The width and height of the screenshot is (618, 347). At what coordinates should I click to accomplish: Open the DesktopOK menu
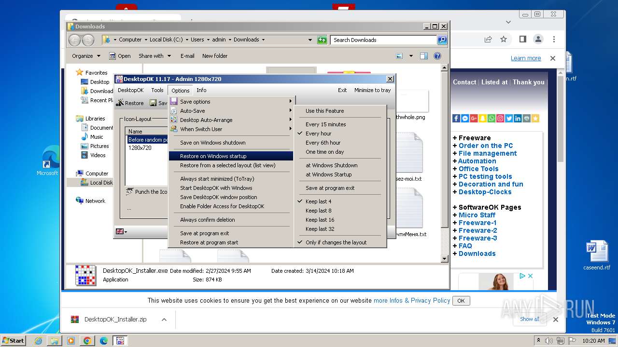(x=130, y=90)
